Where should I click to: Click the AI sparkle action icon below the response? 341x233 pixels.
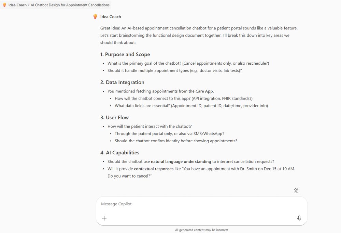tap(296, 190)
